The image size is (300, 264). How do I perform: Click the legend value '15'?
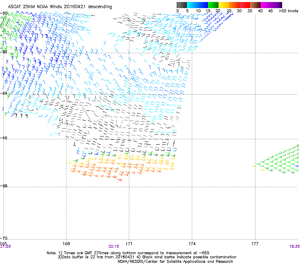[208, 11]
